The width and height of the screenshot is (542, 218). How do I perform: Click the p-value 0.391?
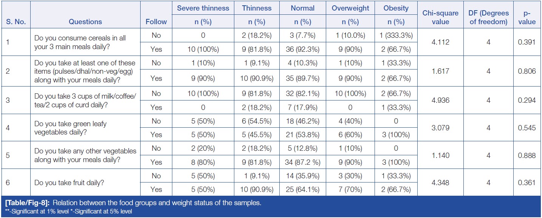click(527, 42)
